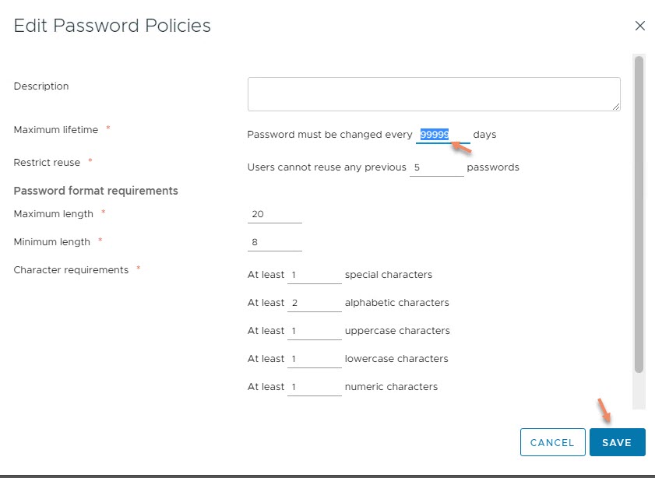Click the CANCEL button

tap(552, 442)
